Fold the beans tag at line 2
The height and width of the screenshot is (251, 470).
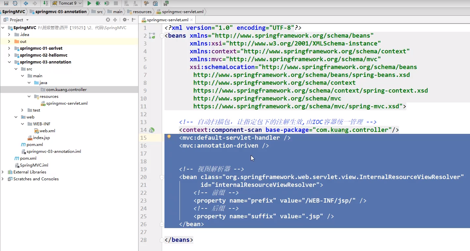[162, 36]
